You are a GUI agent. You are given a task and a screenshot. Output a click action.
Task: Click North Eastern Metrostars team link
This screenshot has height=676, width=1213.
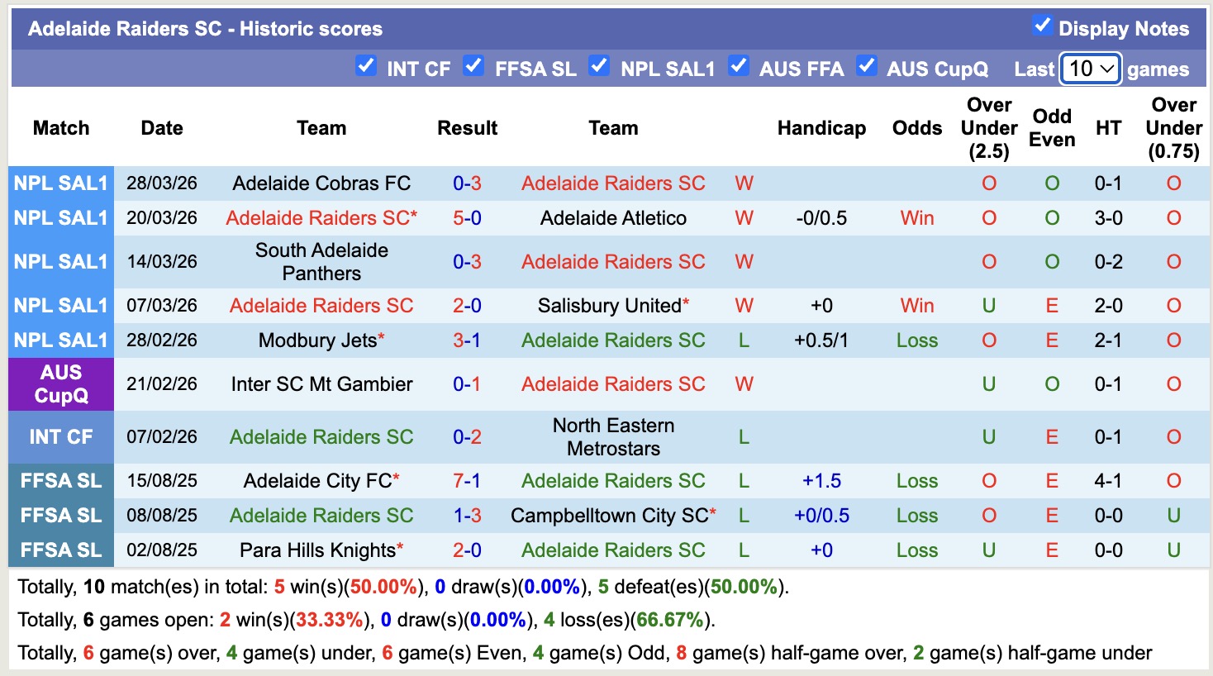tap(613, 437)
